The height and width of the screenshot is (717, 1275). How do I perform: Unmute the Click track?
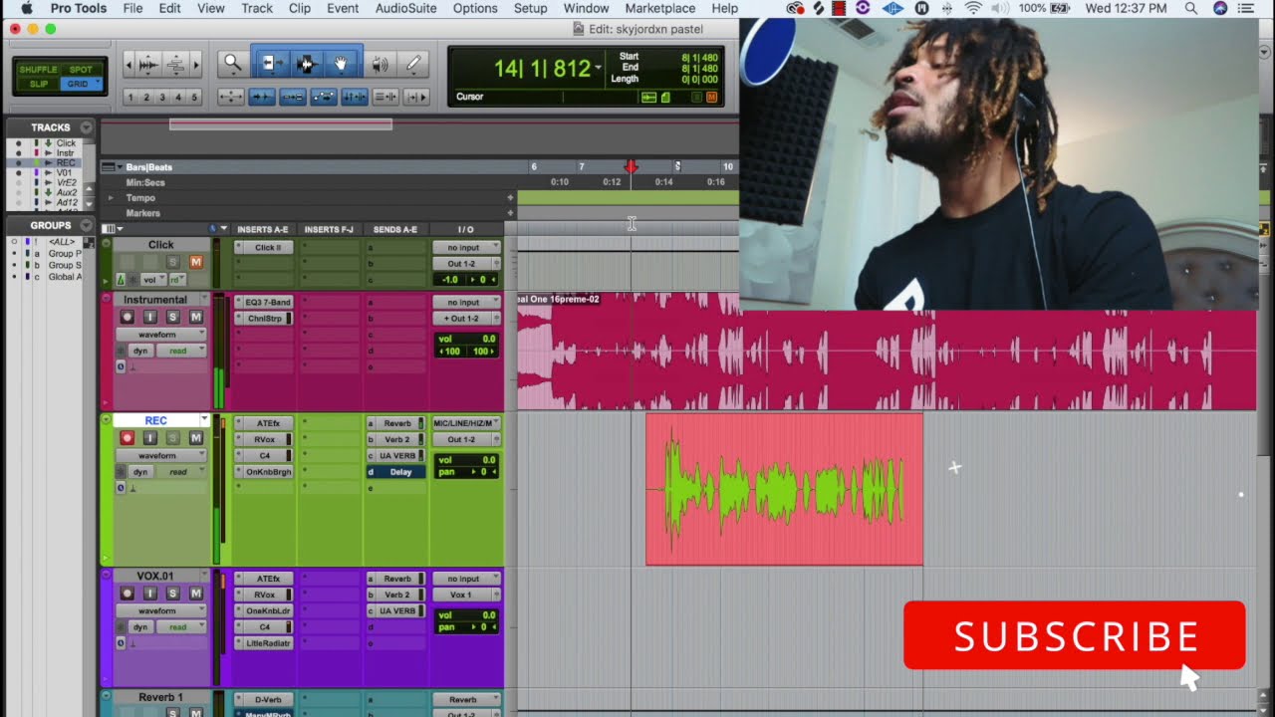click(x=195, y=262)
